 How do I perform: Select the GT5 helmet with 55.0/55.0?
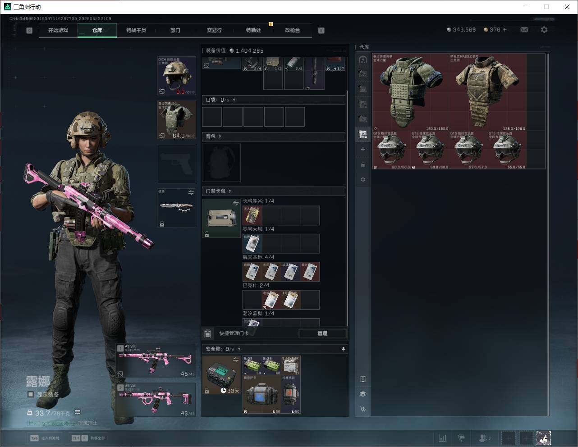pos(507,150)
